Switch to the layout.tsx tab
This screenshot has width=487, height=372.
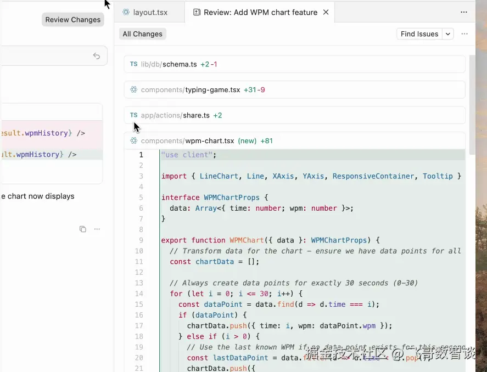point(150,12)
